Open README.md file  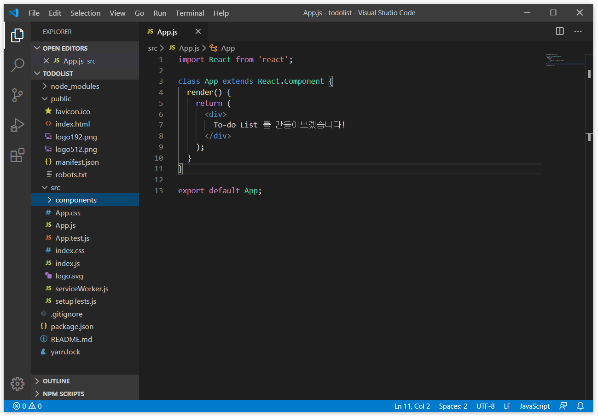click(x=85, y=339)
